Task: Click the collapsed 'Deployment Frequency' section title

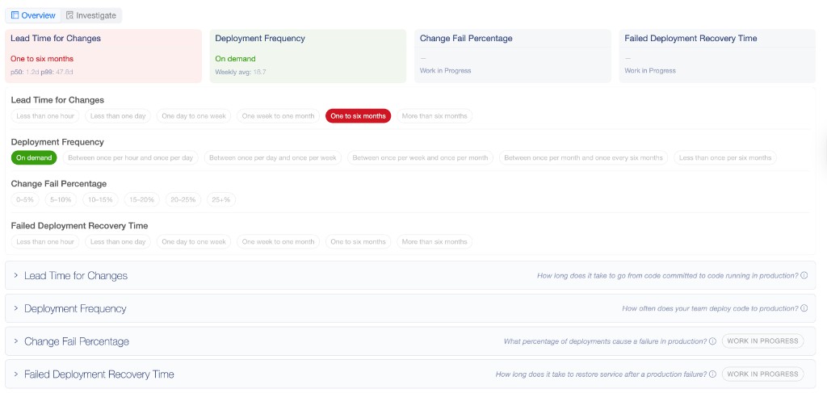Action: [x=75, y=308]
